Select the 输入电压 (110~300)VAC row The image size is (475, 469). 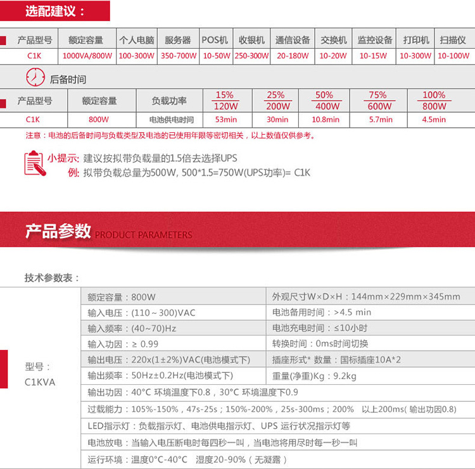(x=174, y=313)
